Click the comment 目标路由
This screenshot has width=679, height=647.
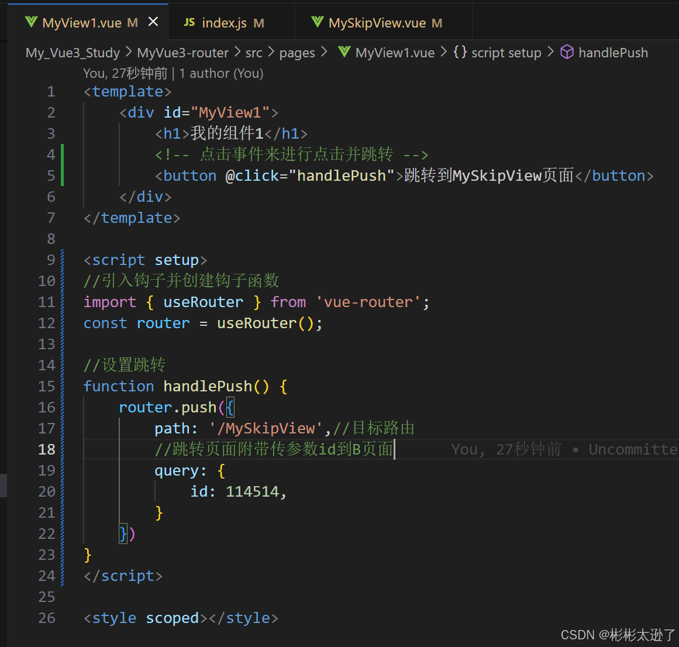[x=374, y=428]
